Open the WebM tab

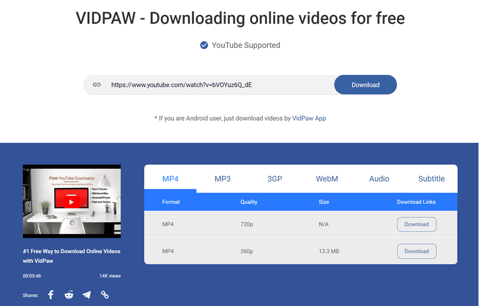[x=327, y=179]
